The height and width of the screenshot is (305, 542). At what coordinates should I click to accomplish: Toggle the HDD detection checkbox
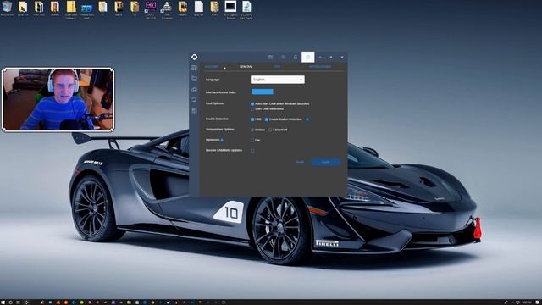coord(252,119)
